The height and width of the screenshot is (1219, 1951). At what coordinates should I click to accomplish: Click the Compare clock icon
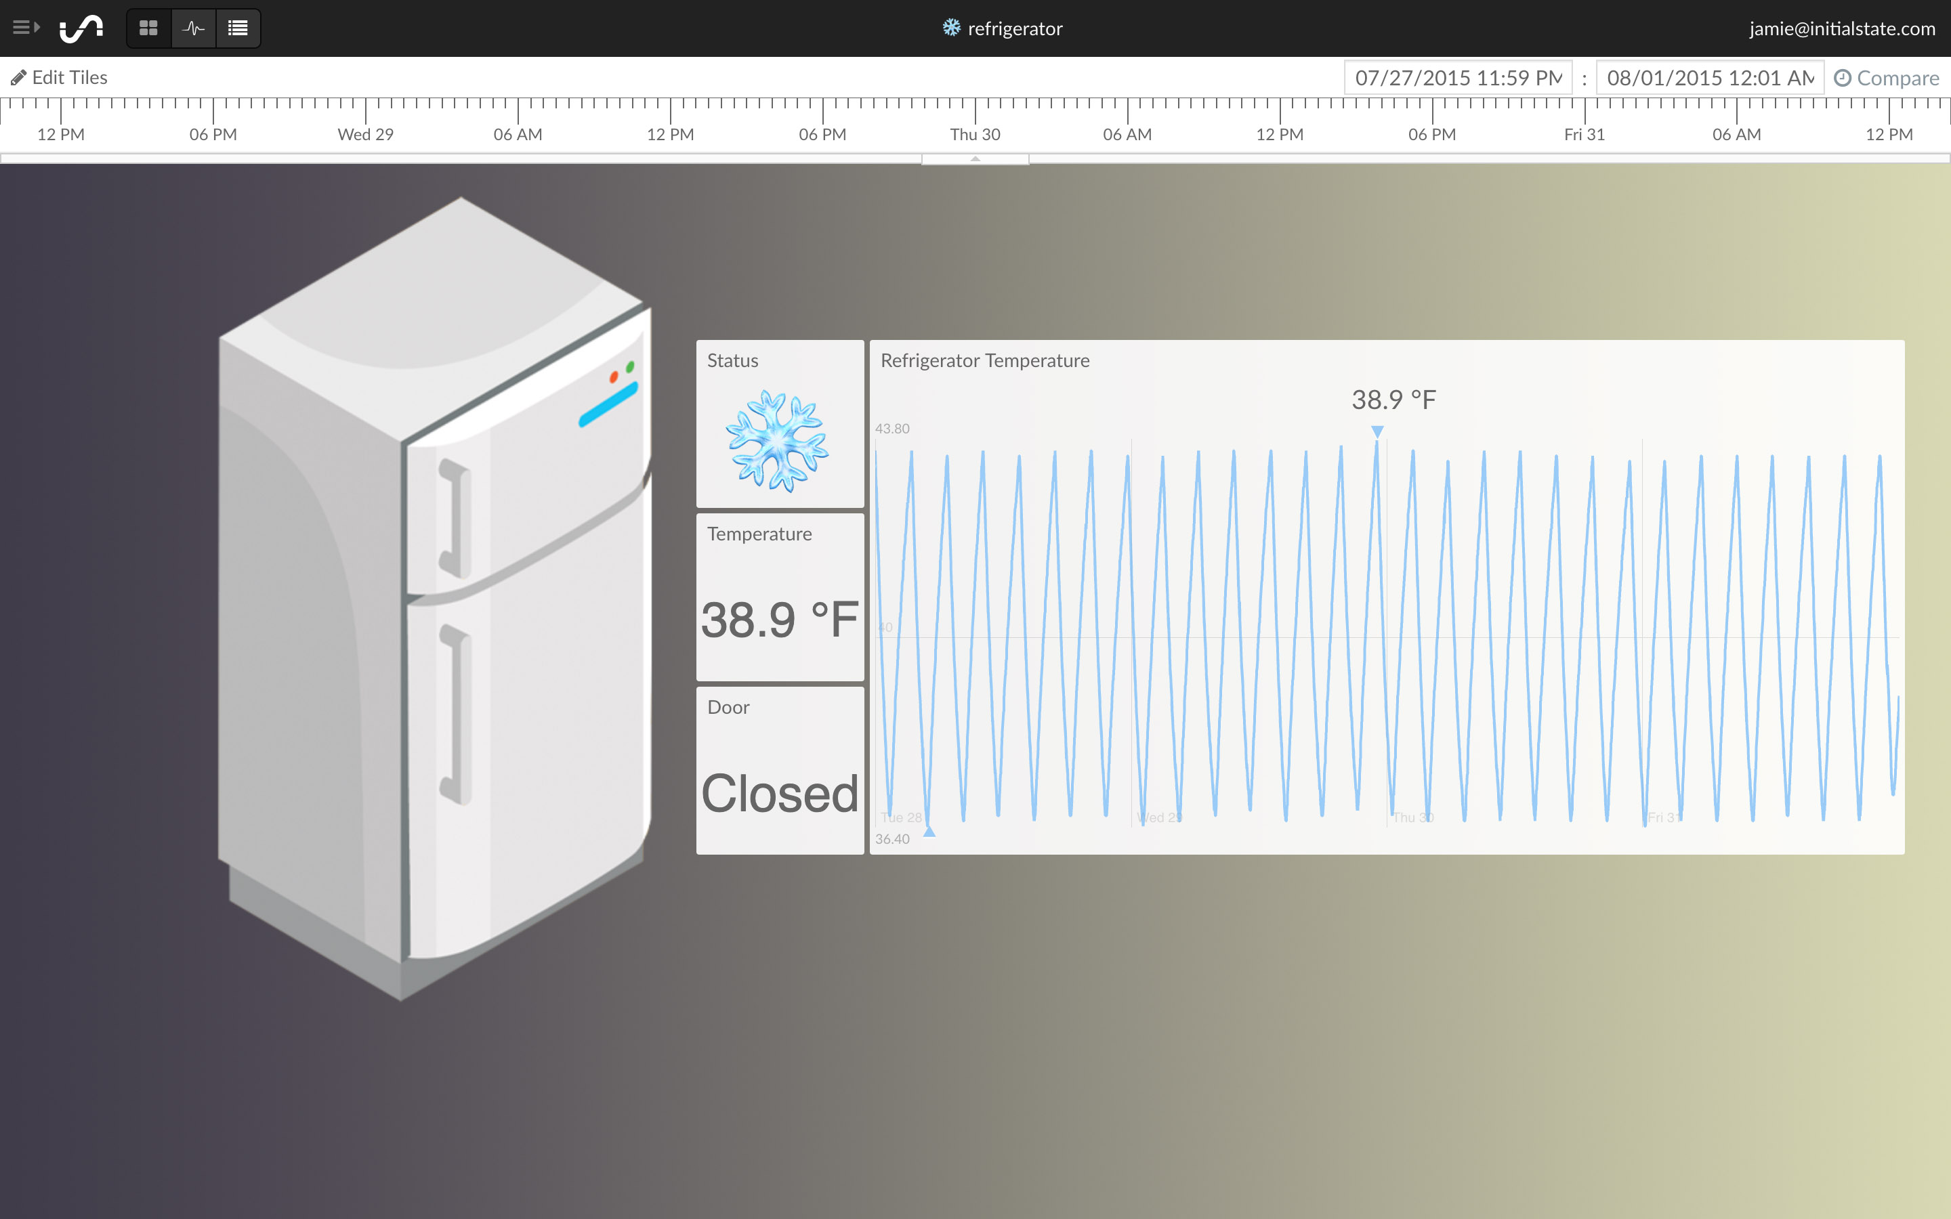coord(1842,78)
